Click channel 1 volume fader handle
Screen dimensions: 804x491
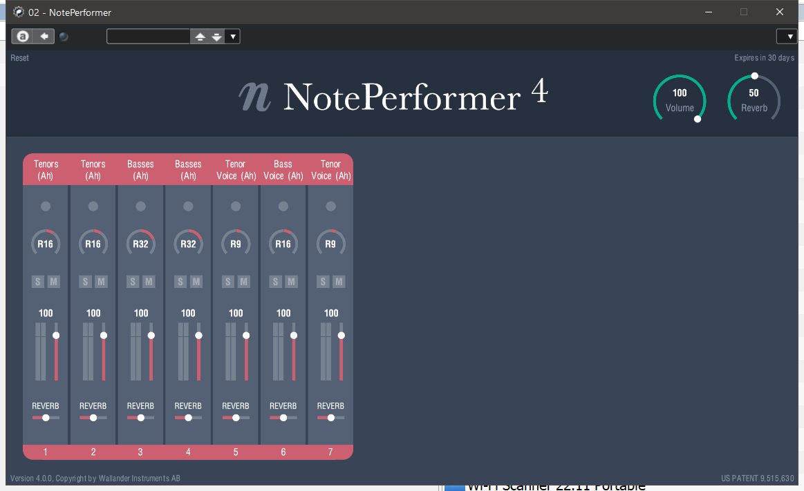pos(56,336)
